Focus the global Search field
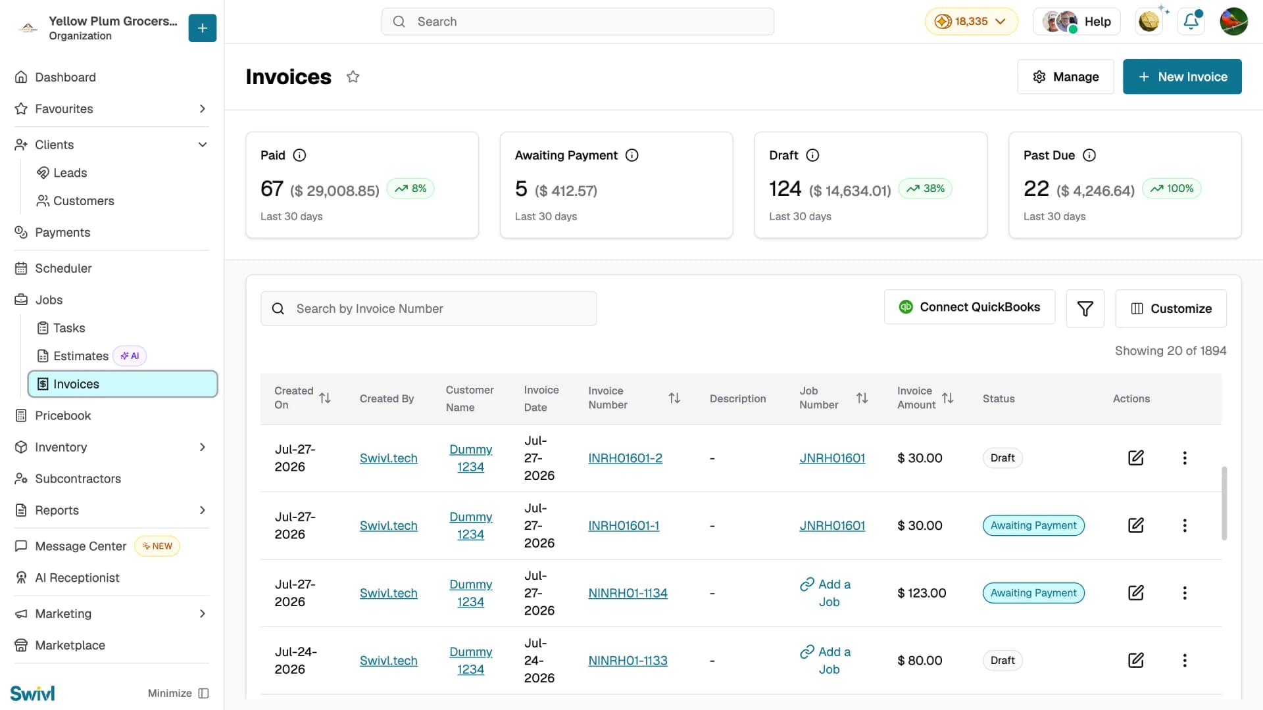 [x=578, y=22]
